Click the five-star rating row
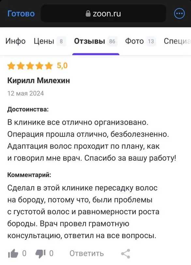 point(30,66)
